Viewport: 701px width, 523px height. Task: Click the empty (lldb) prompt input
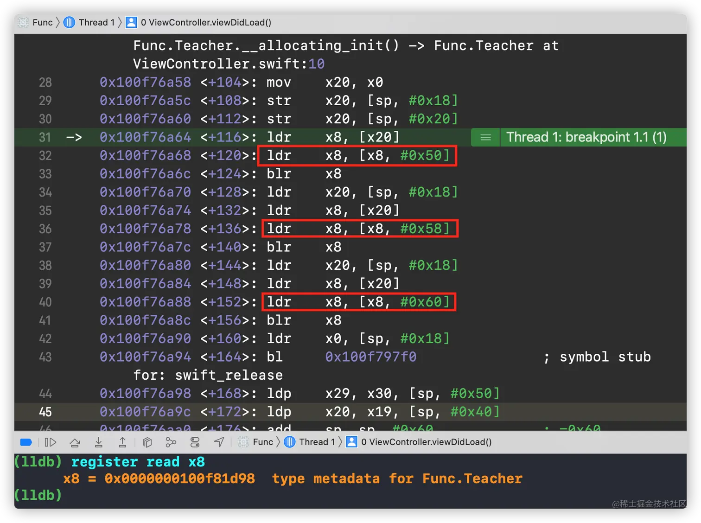pyautogui.click(x=38, y=495)
